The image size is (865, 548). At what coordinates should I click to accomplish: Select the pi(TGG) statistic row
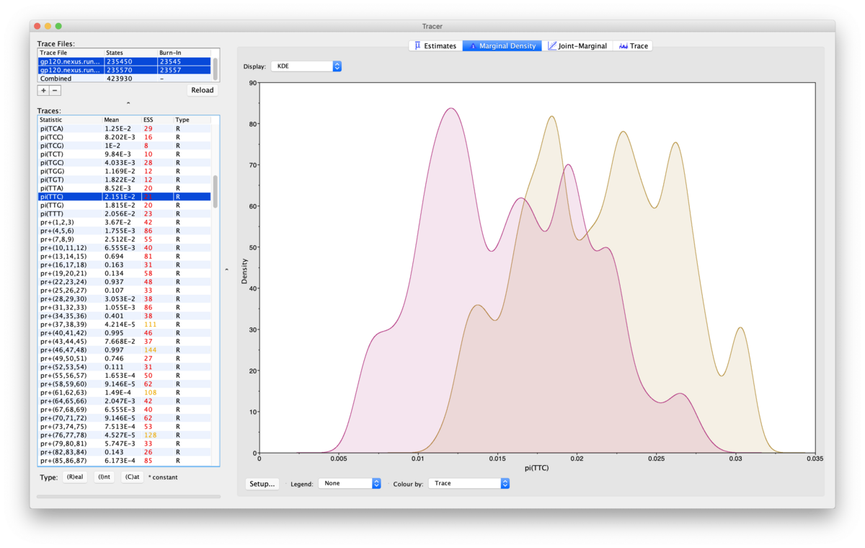tap(124, 171)
